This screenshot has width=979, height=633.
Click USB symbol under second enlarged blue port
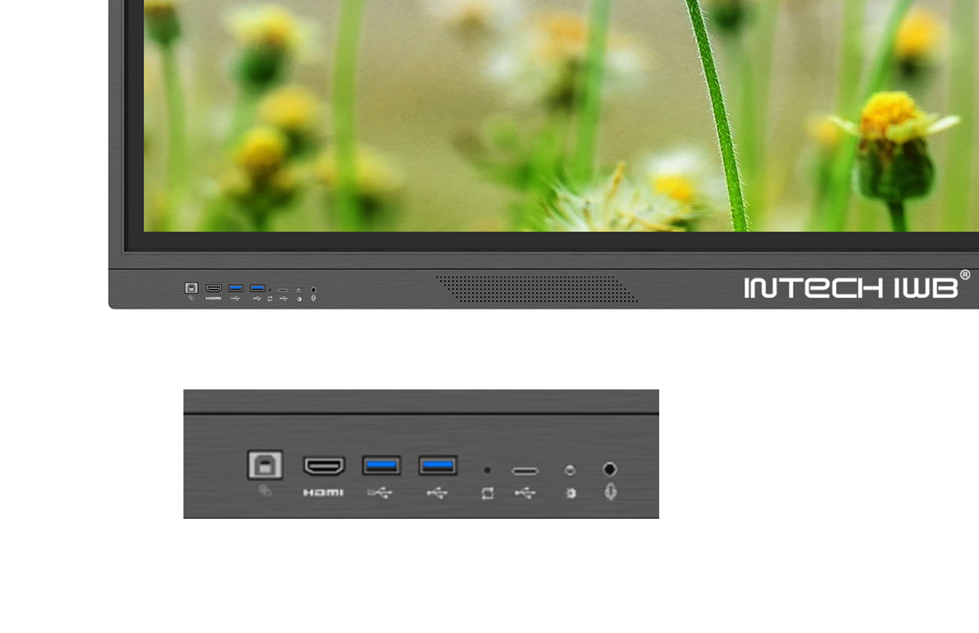point(437,493)
